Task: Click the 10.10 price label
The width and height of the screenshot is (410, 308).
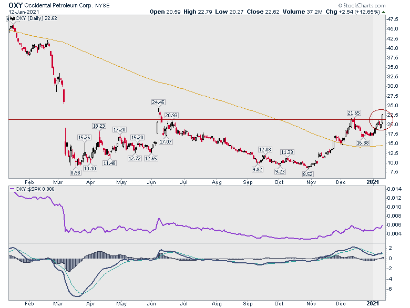Action: click(x=90, y=168)
